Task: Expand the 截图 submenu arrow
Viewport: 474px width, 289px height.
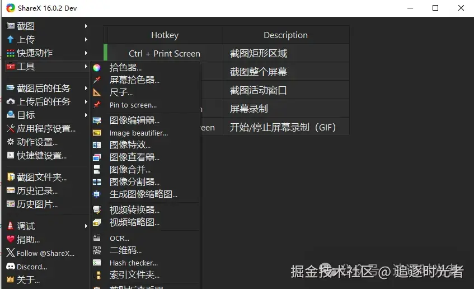Action: [86, 26]
